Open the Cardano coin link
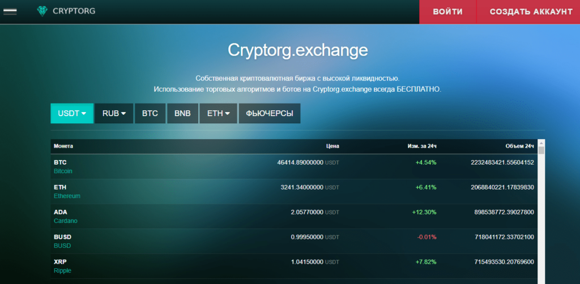 (66, 221)
